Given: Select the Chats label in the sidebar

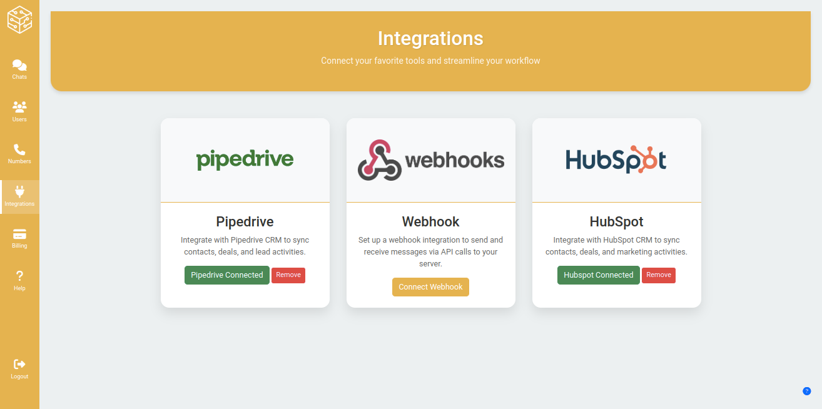Looking at the screenshot, I should (x=19, y=77).
